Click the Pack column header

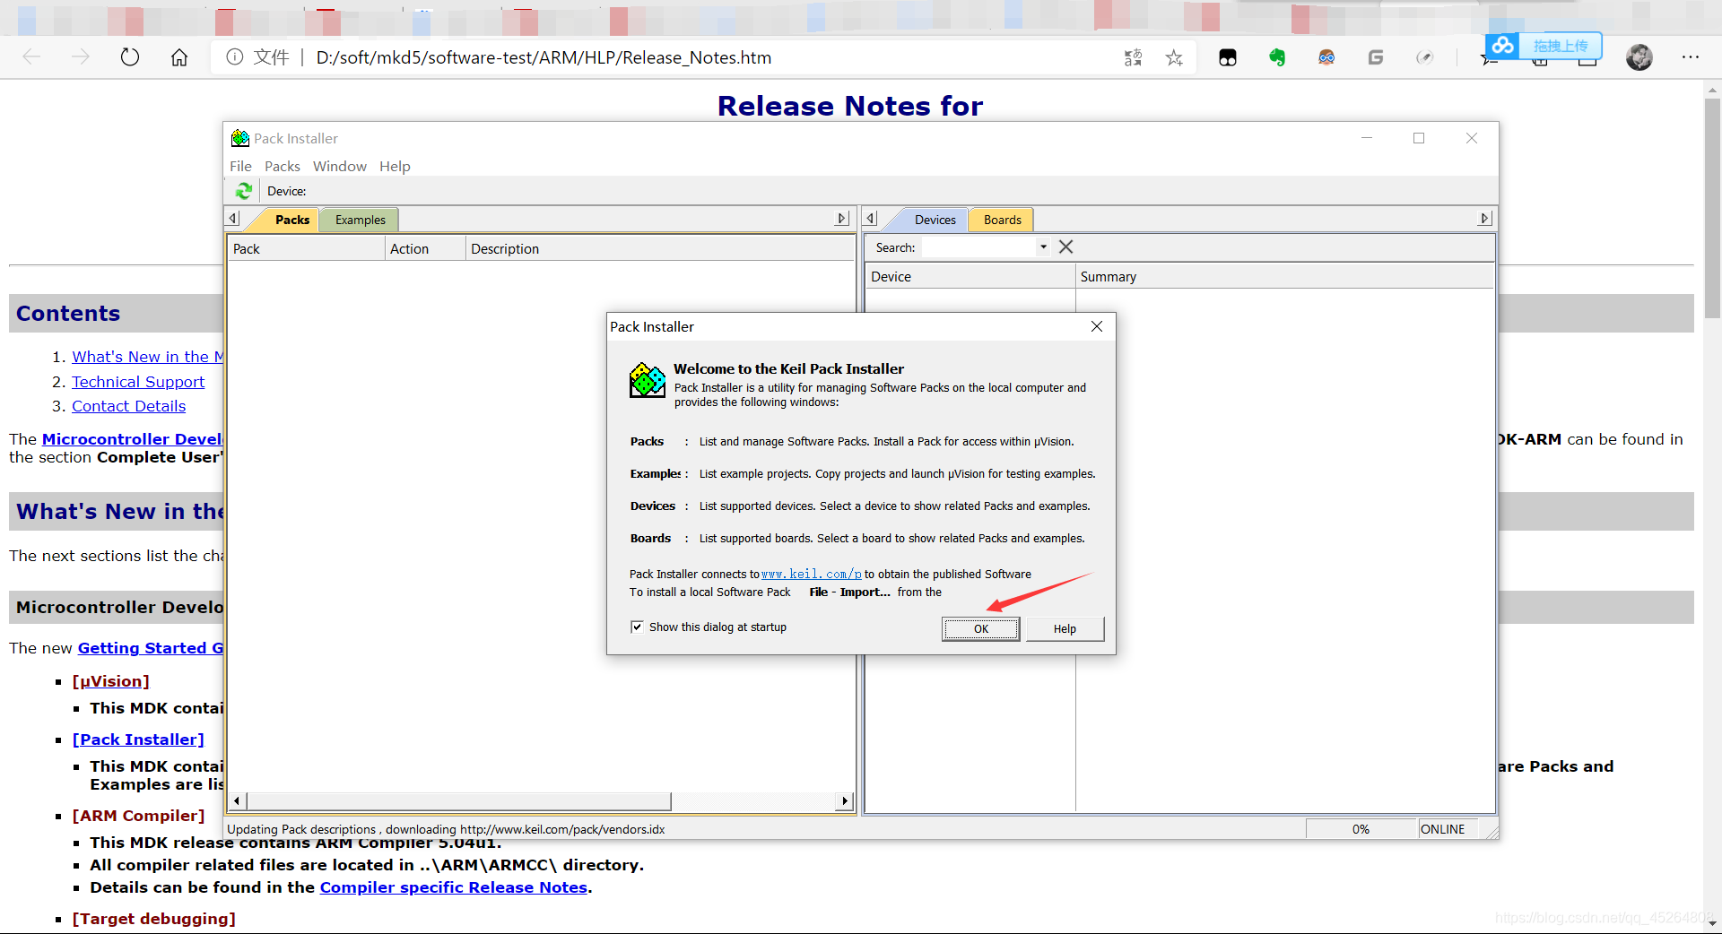[x=307, y=249]
